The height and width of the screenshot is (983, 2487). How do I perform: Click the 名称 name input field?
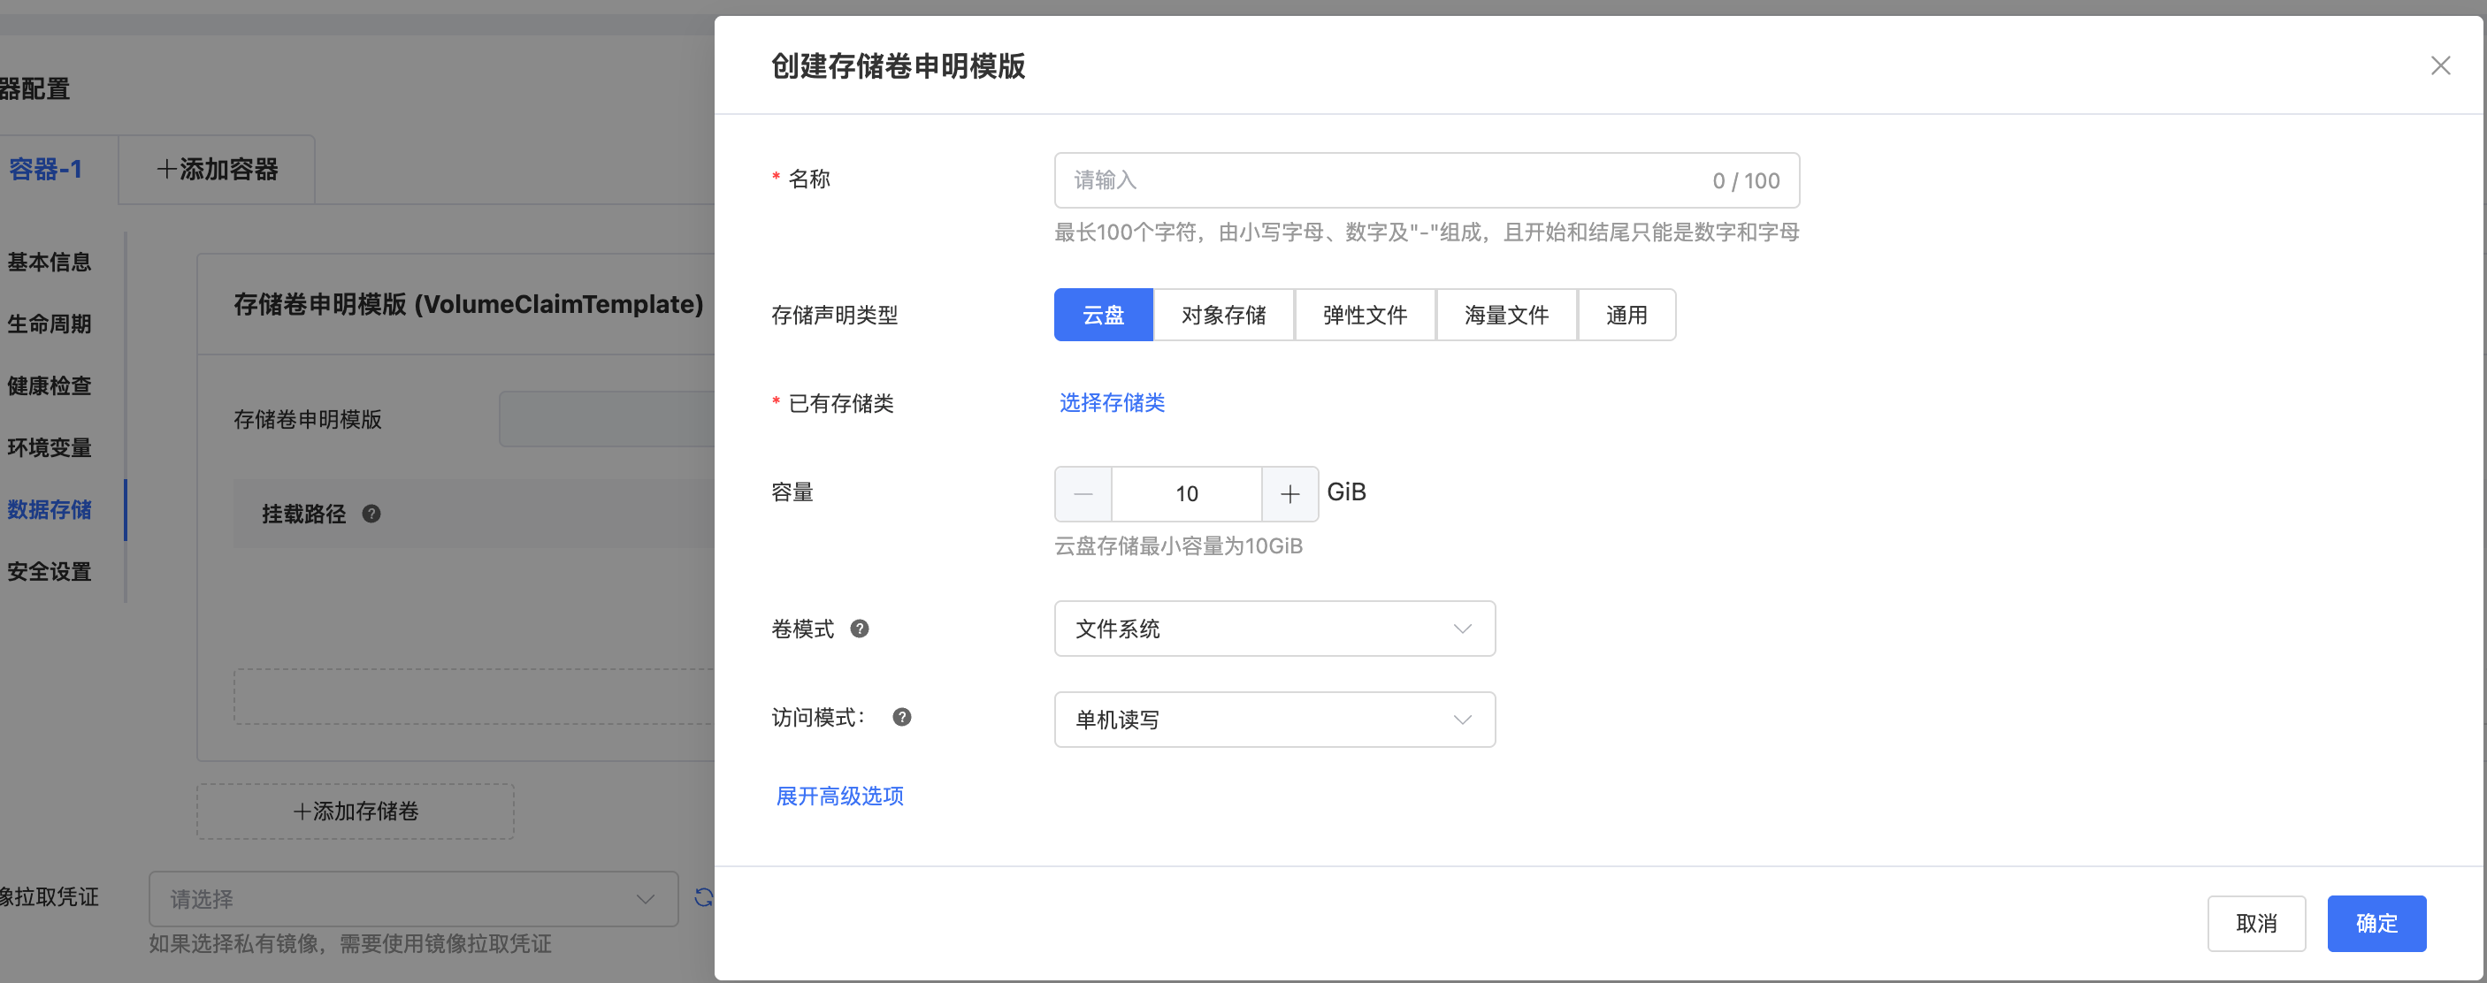(1381, 180)
